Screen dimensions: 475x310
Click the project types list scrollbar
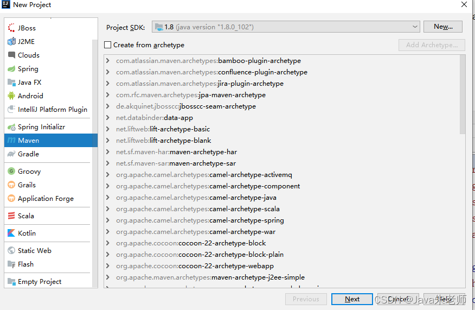click(95, 162)
